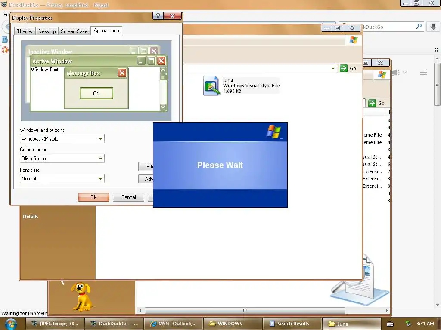Switch to the JPEG Image taskbar button
Image resolution: width=441 pixels, height=330 pixels.
pos(55,324)
